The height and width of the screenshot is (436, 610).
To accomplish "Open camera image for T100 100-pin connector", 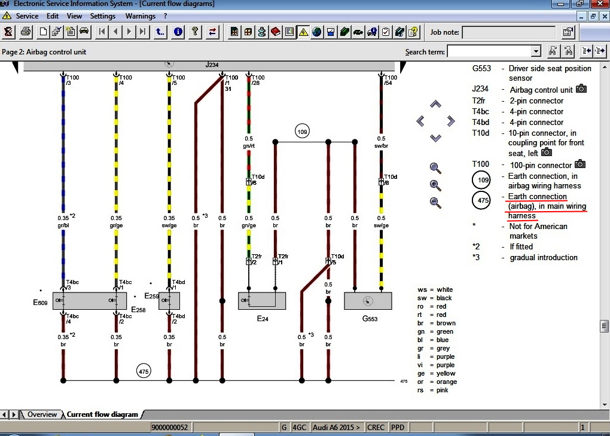I will [x=580, y=164].
